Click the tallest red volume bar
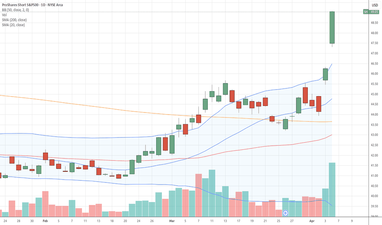 click(198, 195)
